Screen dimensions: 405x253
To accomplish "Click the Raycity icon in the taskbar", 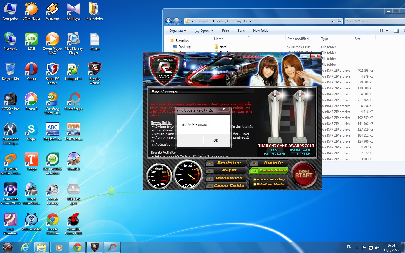I will tap(95, 247).
